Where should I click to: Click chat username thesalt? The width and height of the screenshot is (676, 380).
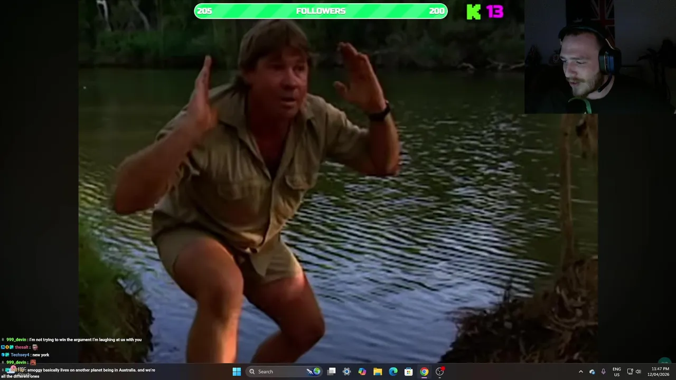tap(22, 347)
